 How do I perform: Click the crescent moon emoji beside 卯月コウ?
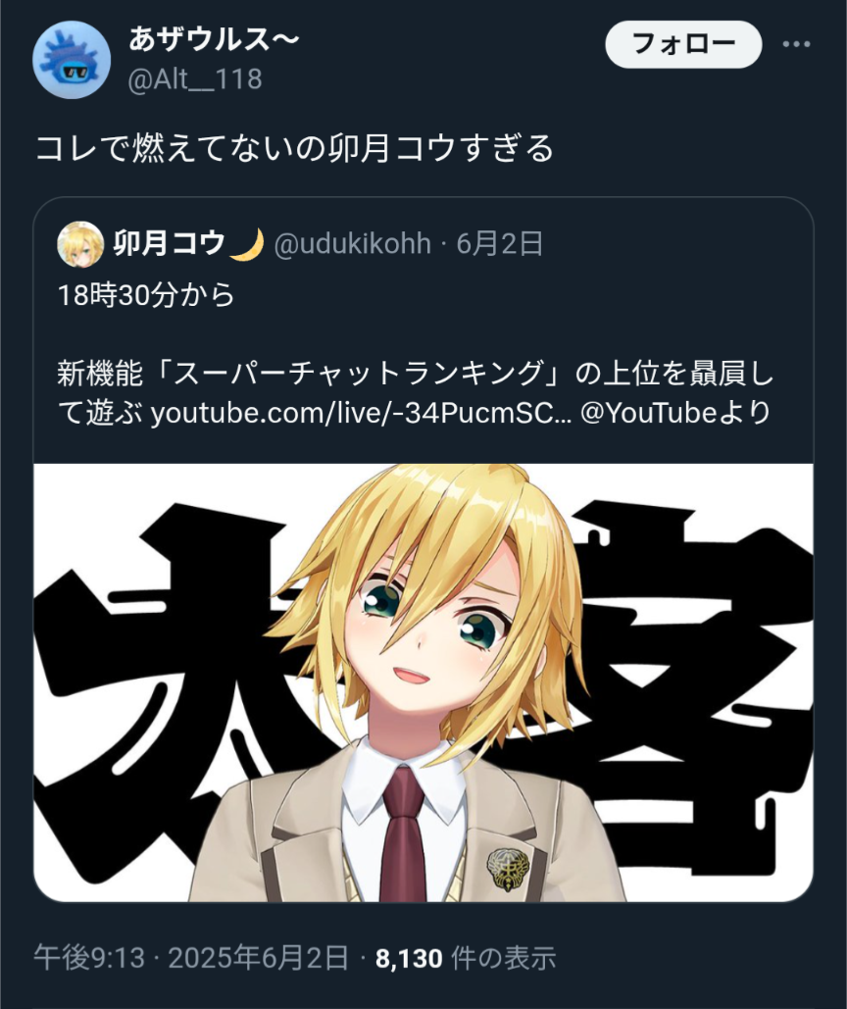[x=248, y=244]
